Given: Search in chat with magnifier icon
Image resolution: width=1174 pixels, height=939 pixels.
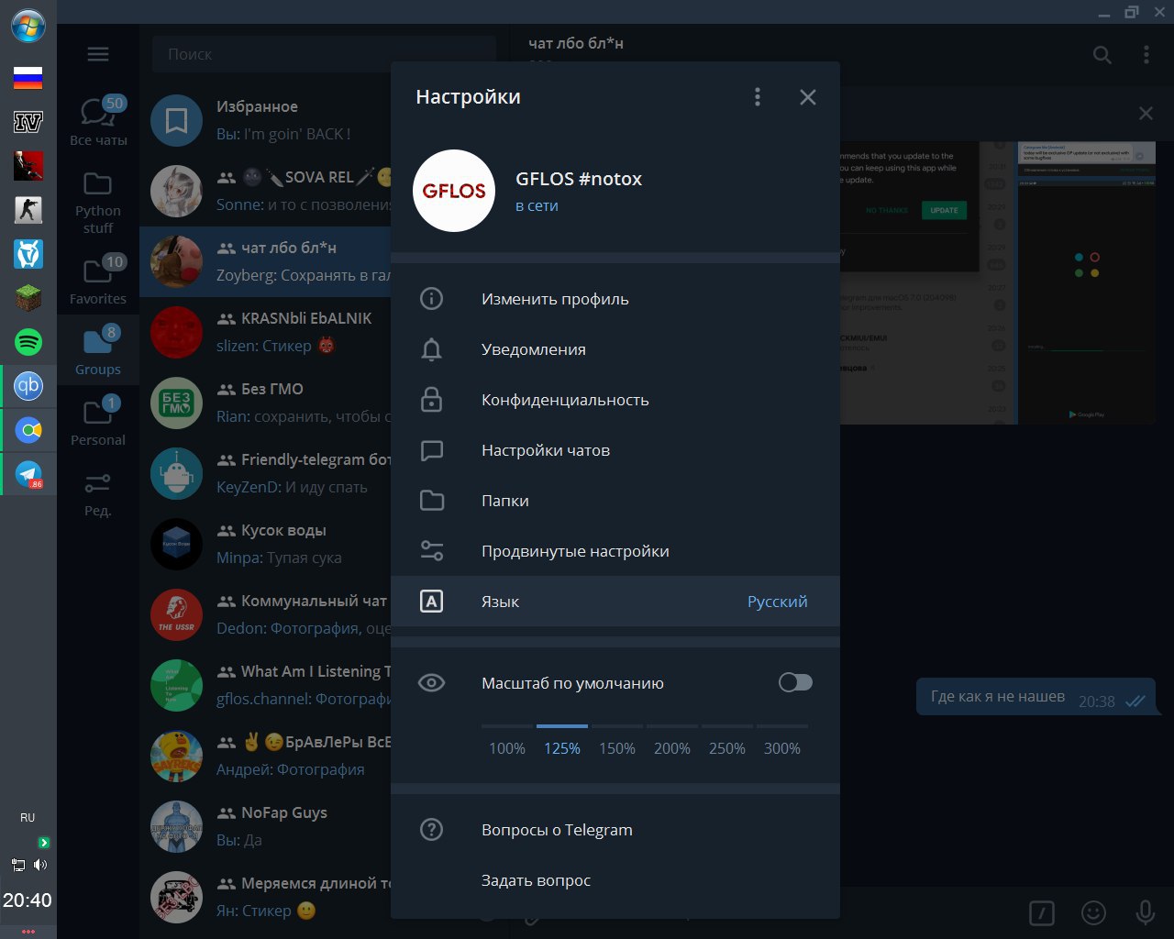Looking at the screenshot, I should pos(1102,55).
